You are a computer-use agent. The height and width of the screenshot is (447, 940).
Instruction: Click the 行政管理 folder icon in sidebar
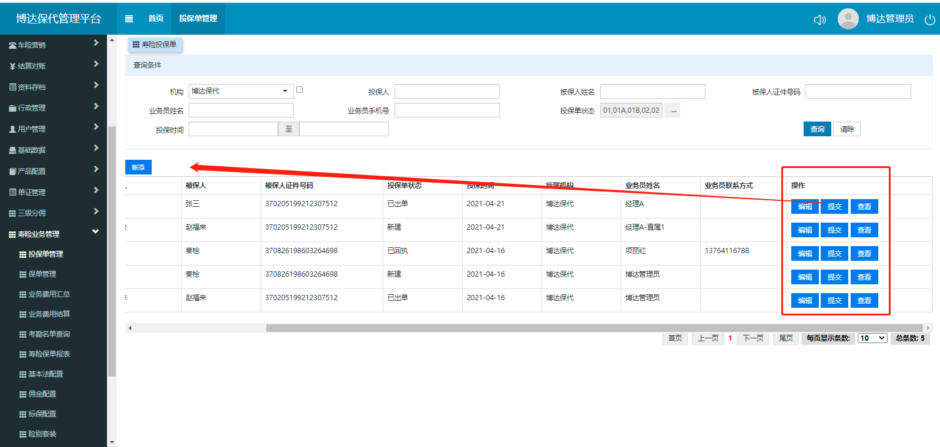click(x=12, y=108)
